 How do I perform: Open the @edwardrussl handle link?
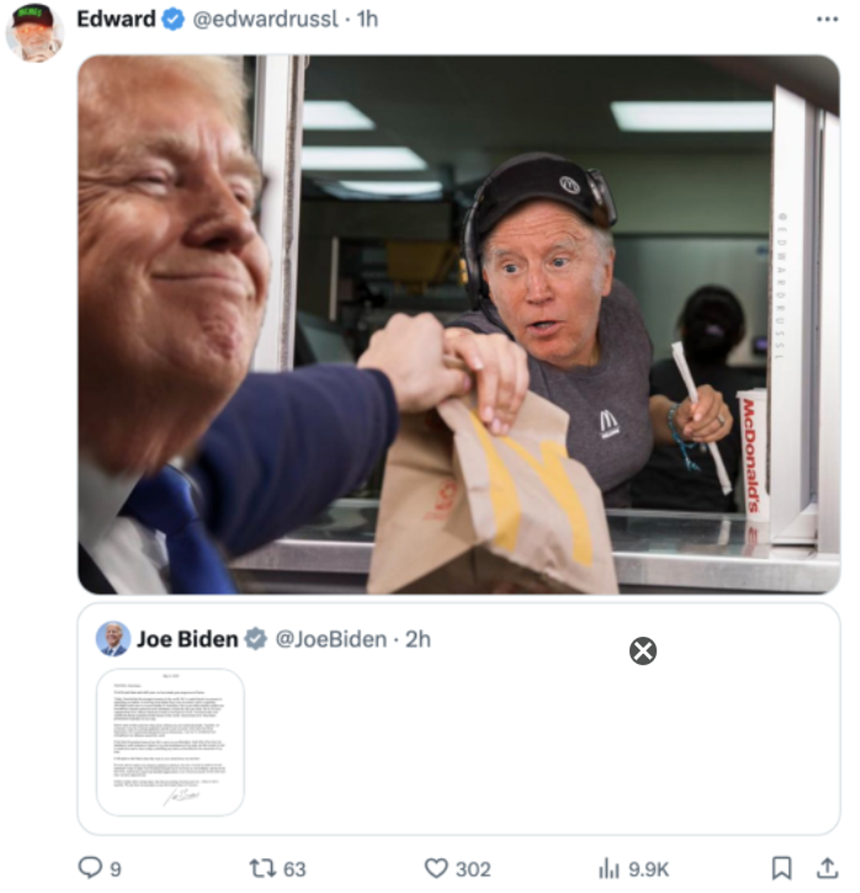click(265, 19)
